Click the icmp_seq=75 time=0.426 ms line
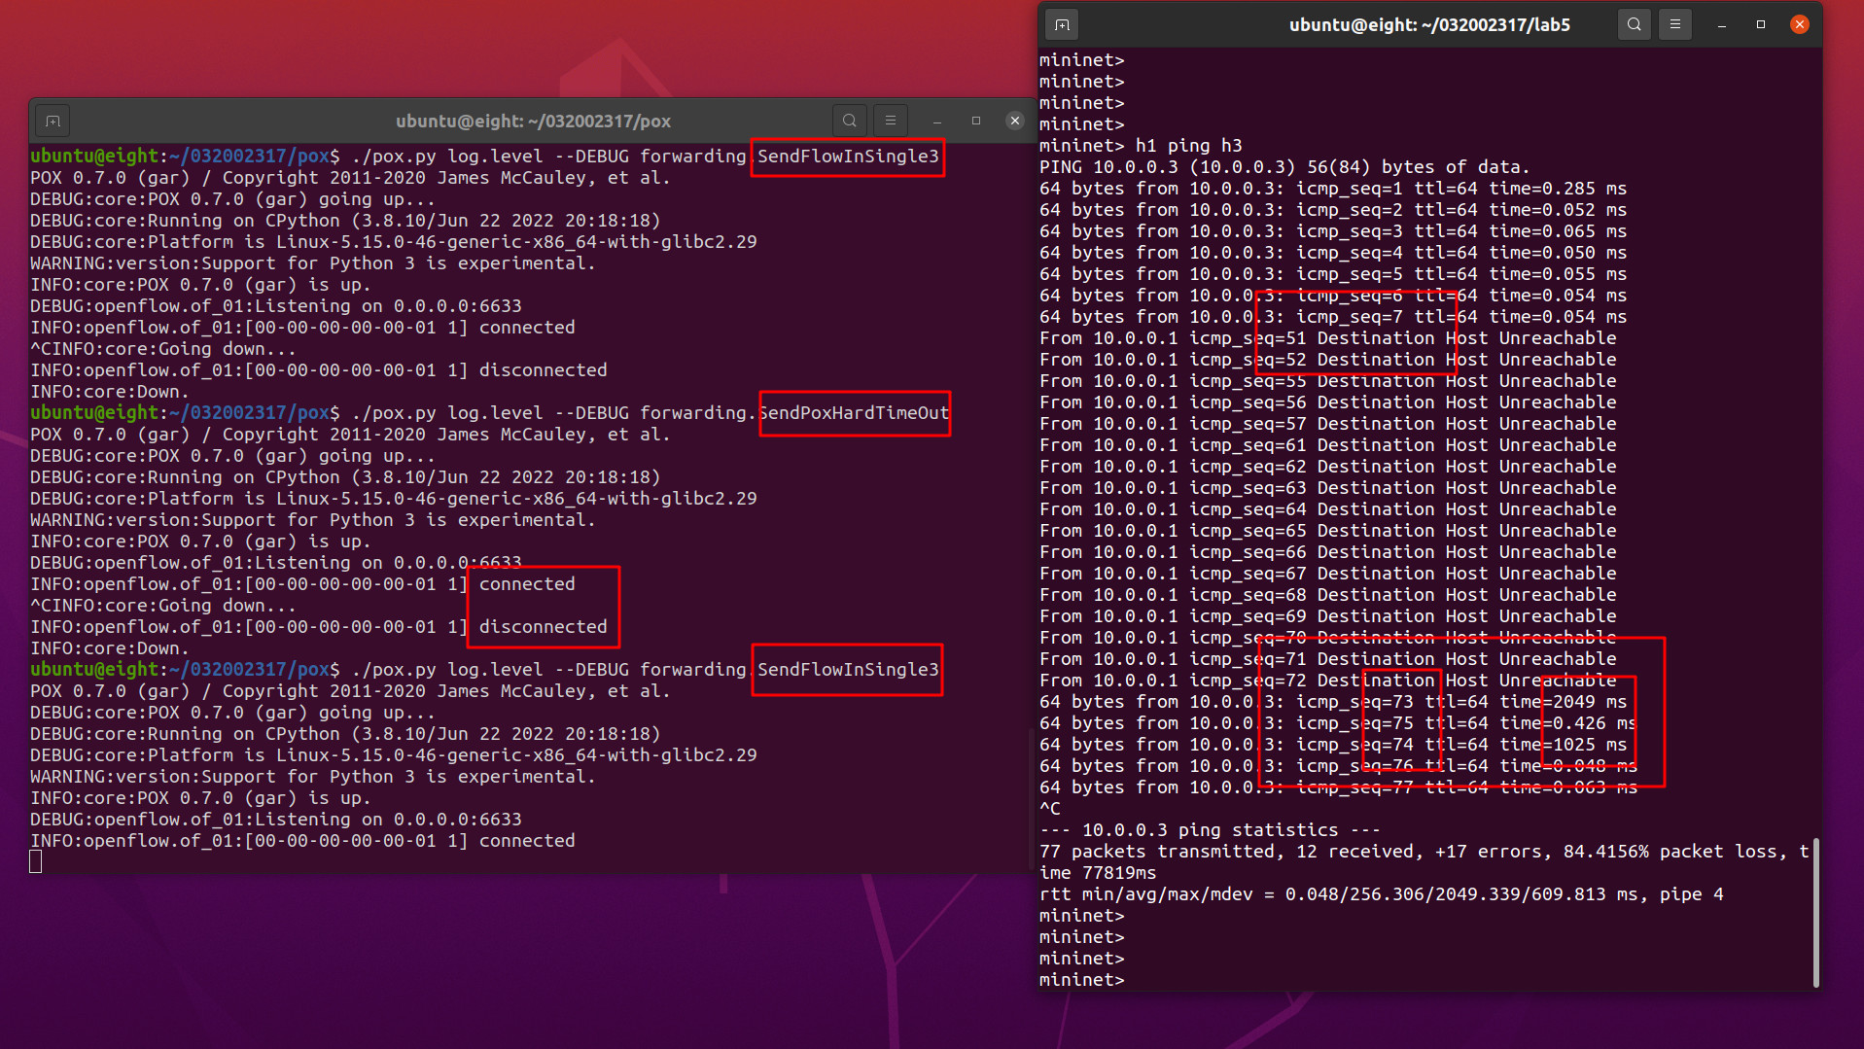1864x1049 pixels. [x=1339, y=723]
